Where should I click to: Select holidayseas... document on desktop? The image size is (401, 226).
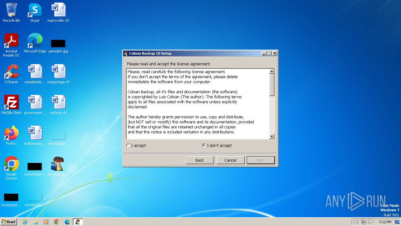[35, 136]
